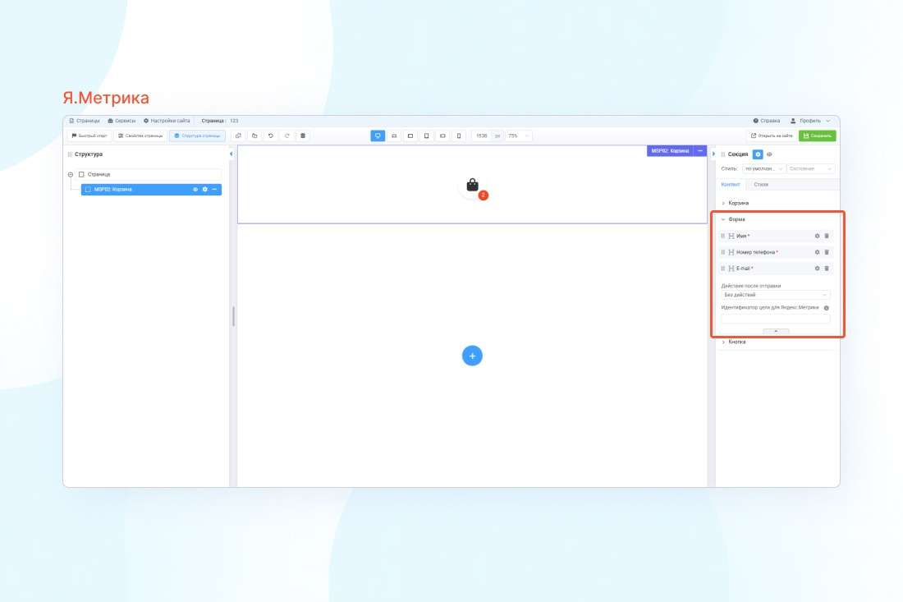The width and height of the screenshot is (903, 602).
Task: Open the Сервисы menu
Action: pos(121,121)
